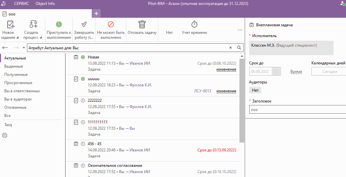
Task: Click Отозвать задачу trash icon
Action: 142,25
